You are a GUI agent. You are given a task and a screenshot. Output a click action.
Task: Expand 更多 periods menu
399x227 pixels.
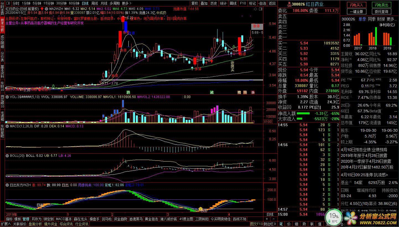[x=126, y=3]
